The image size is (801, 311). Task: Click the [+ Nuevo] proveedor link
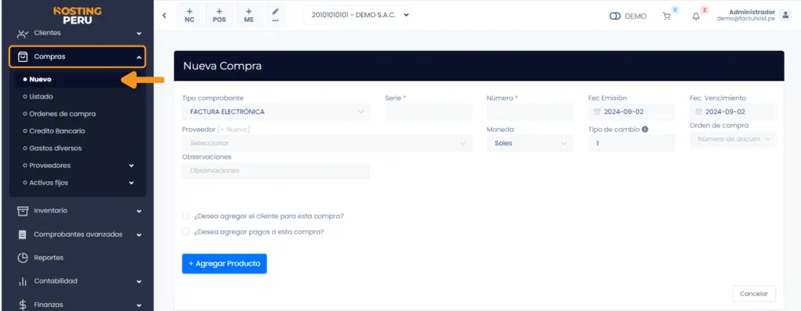235,130
